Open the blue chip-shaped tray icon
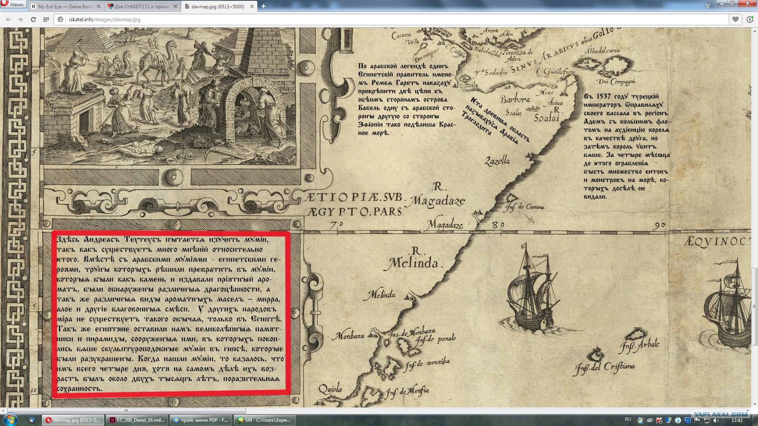Image resolution: width=758 pixels, height=426 pixels. [x=688, y=420]
